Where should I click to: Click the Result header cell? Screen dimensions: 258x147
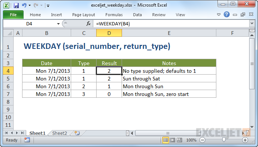pos(109,63)
